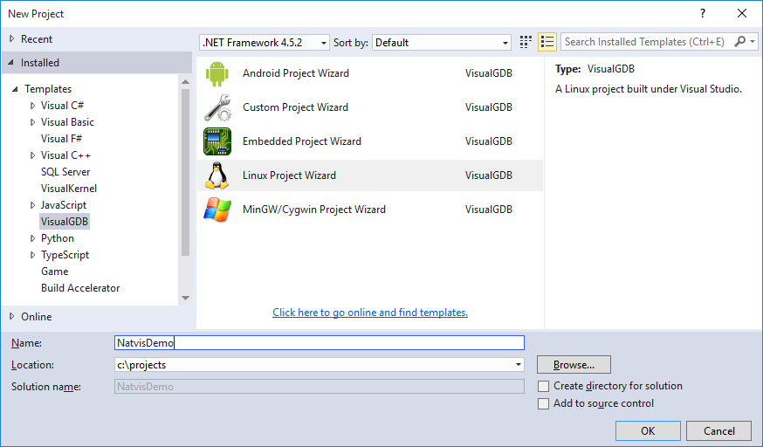Select the Android Project Wizard text
763x447 pixels.
[296, 73]
